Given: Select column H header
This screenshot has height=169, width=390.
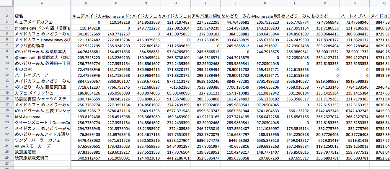Looking at the screenshot, I should (175, 4).
